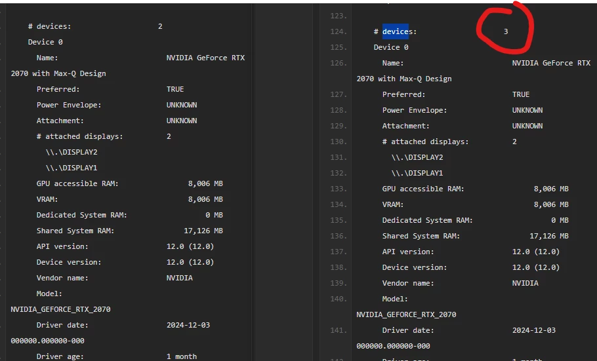Viewport: 597px width, 361px height.
Task: Click "Power Envelope:" on line 128
Action: (x=415, y=110)
